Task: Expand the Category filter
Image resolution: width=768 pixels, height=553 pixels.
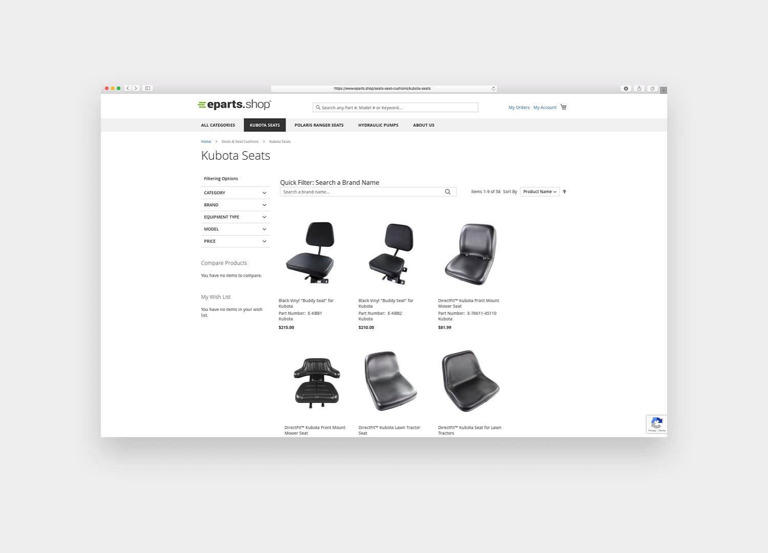Action: [235, 193]
